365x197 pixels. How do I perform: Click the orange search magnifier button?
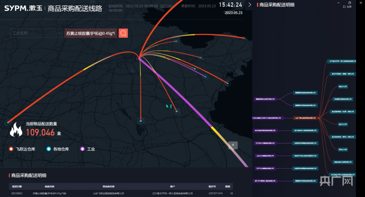[x=123, y=33]
